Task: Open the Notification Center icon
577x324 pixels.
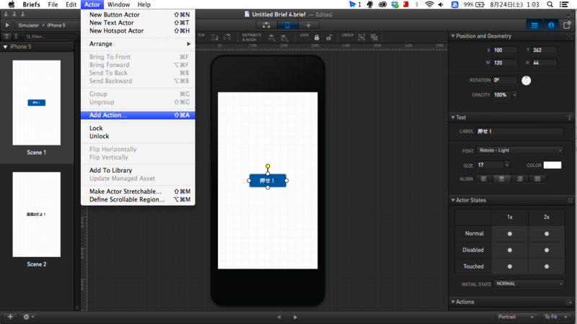Action: pyautogui.click(x=564, y=4)
